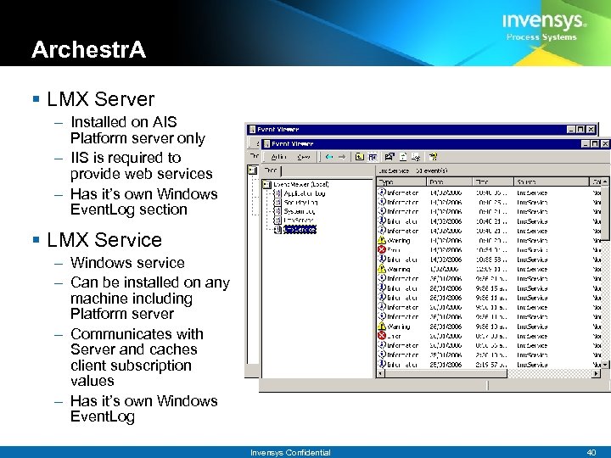Viewport: 611px width, 458px height.
Task: Click the System Log icon in the tree
Action: click(277, 211)
